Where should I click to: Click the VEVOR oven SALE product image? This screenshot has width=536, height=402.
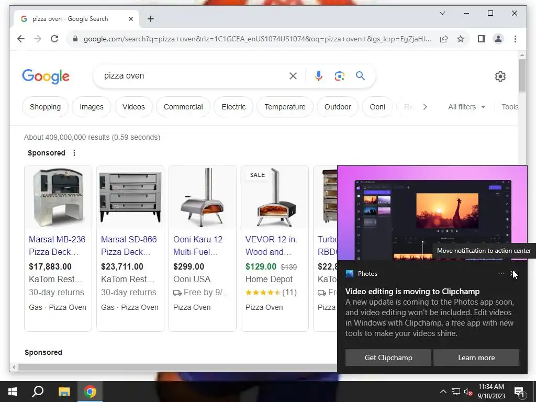pos(274,197)
